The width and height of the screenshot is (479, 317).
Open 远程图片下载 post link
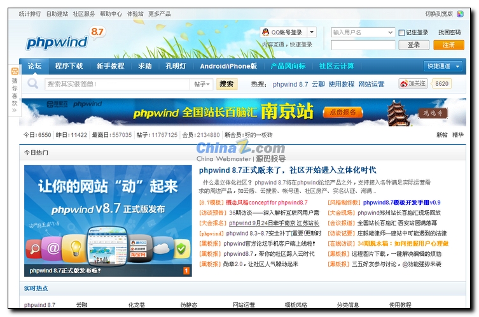[396, 254]
